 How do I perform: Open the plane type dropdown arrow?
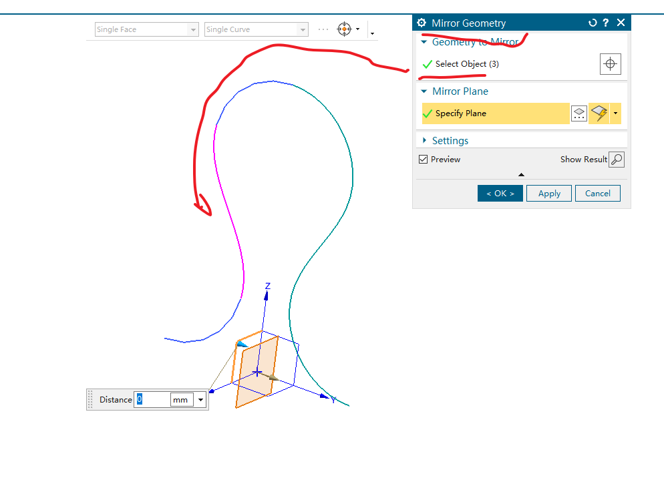(x=615, y=113)
